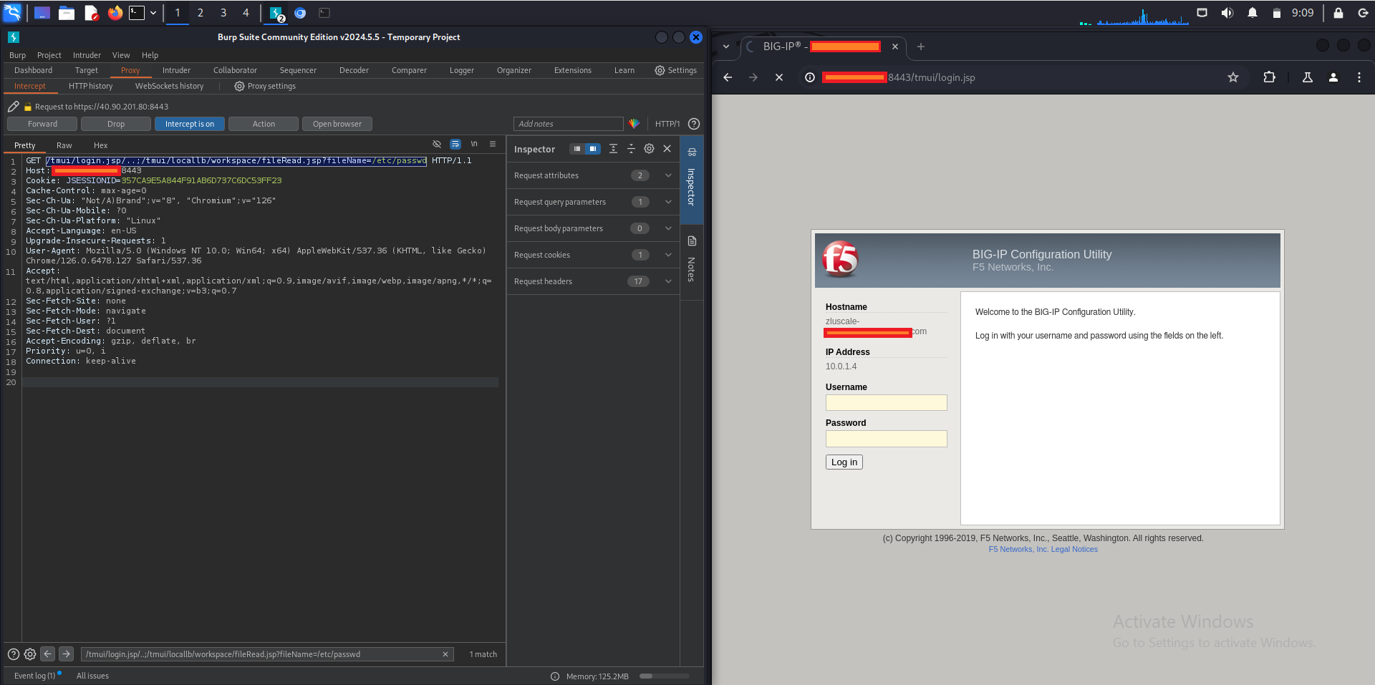
Task: Expand Request query parameters section
Action: [593, 202]
